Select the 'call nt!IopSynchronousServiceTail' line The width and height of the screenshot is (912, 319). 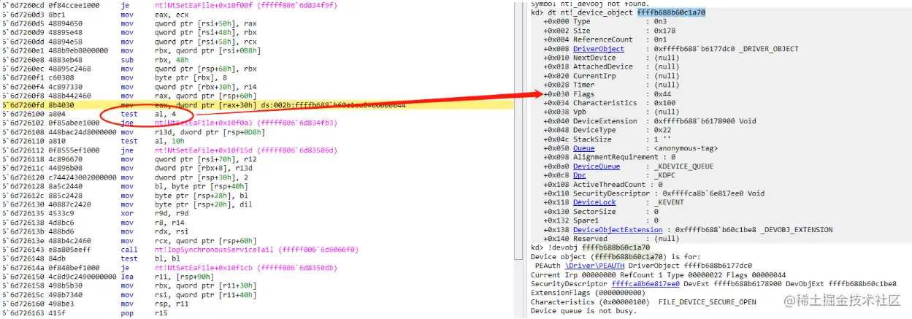pyautogui.click(x=180, y=248)
